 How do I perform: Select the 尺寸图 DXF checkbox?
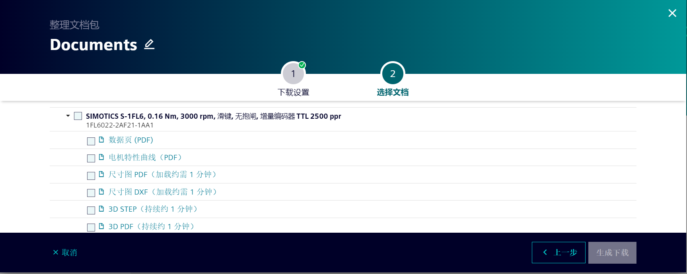(91, 193)
